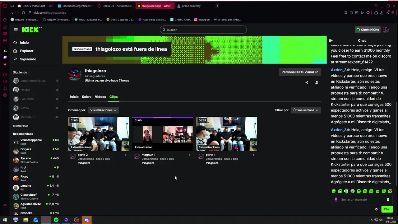The height and width of the screenshot is (224, 398).
Task: Click the KICK logo
Action: coord(32,30)
